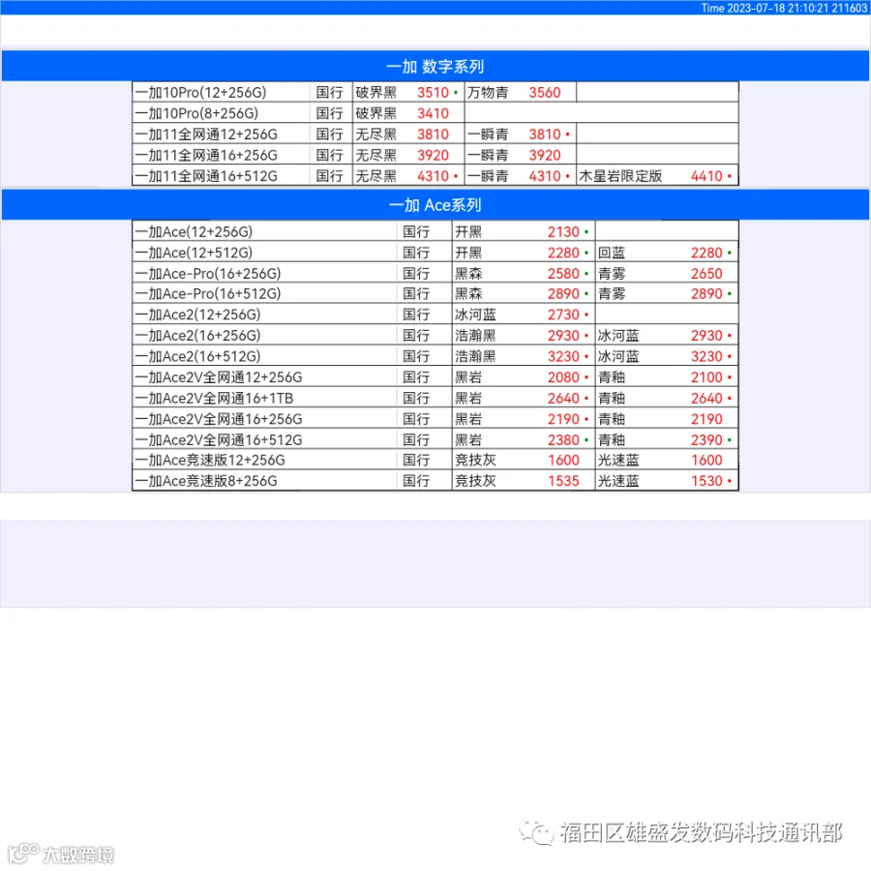This screenshot has width=871, height=871.
Task: Click price '2390' for 青釉
Action: (x=706, y=440)
